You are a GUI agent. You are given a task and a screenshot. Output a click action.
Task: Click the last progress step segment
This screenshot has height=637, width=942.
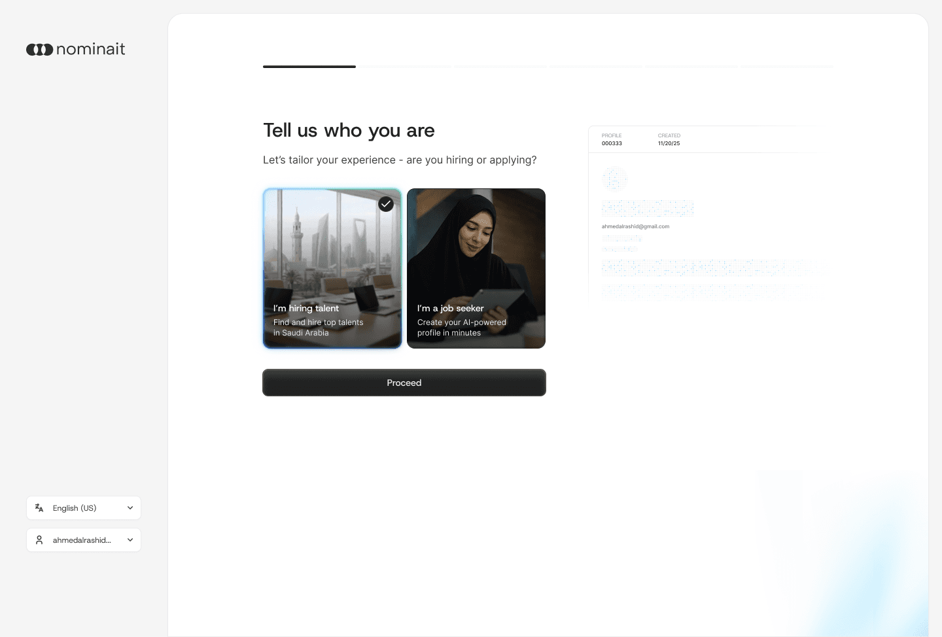787,67
